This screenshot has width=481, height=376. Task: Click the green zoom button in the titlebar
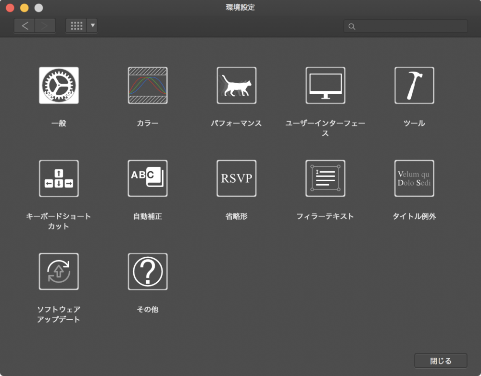38,8
